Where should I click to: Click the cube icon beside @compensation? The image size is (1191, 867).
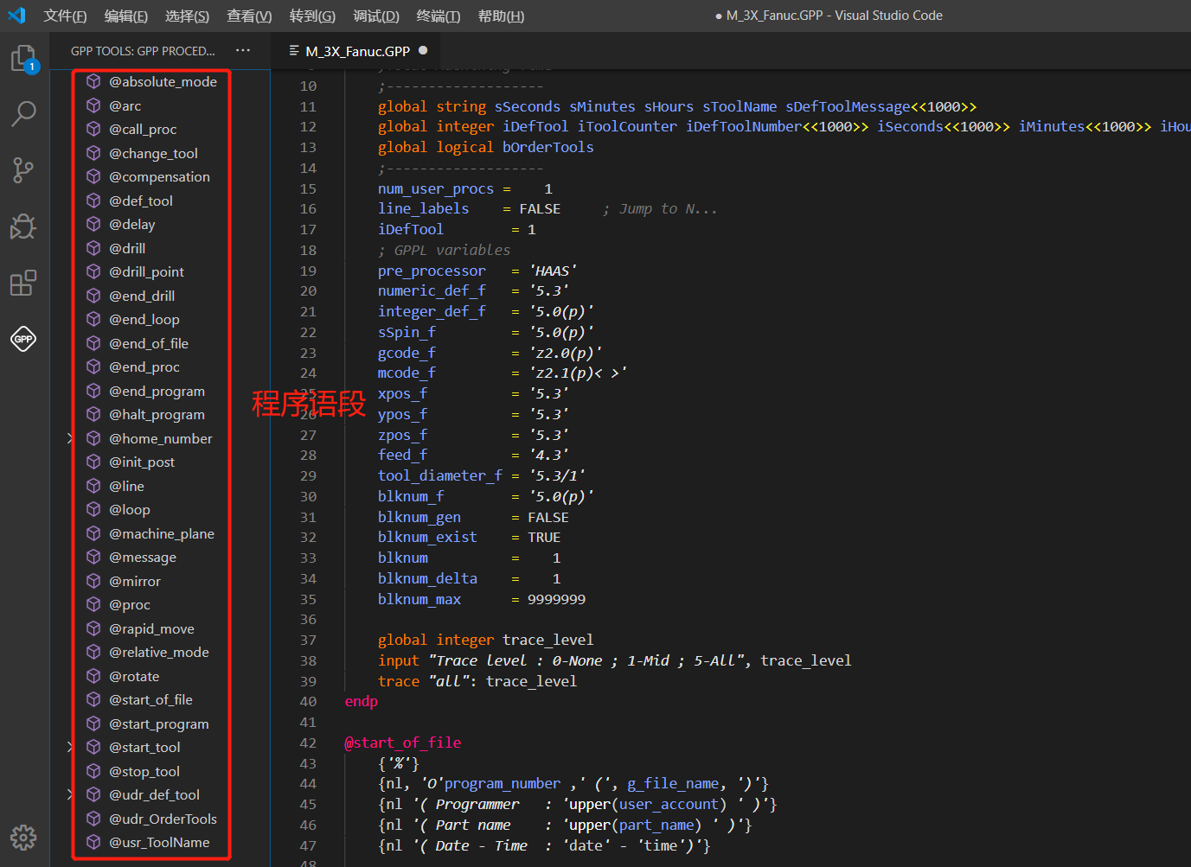coord(93,176)
